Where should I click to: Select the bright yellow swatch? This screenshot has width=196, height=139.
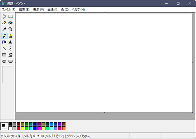(23, 128)
